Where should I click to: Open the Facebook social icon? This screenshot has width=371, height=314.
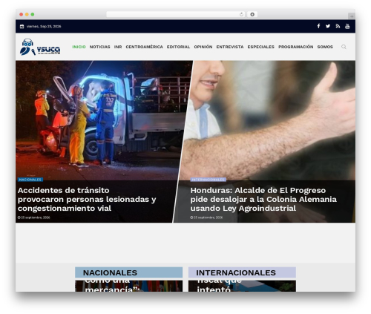click(x=318, y=26)
